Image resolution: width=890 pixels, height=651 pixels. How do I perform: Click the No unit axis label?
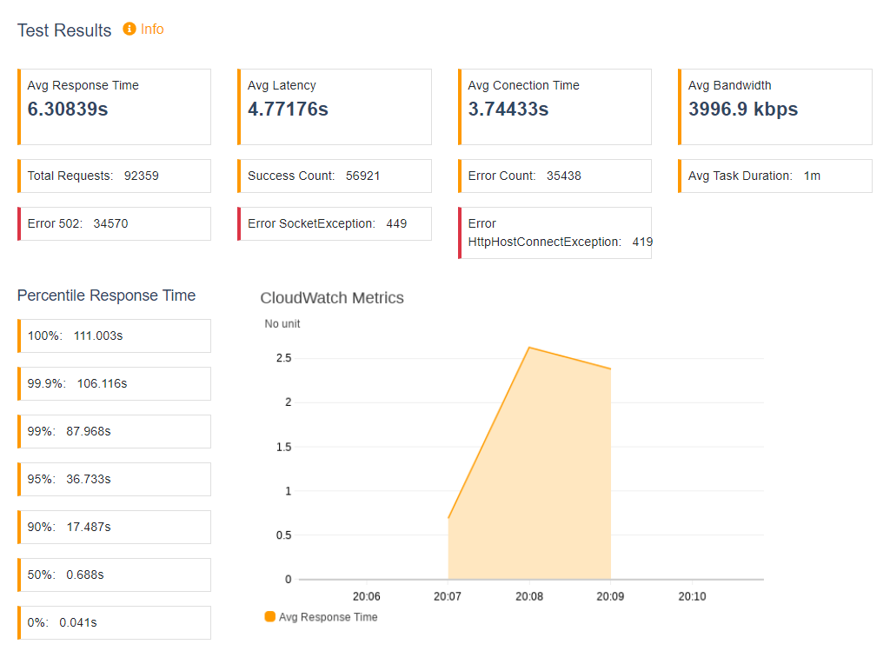282,323
